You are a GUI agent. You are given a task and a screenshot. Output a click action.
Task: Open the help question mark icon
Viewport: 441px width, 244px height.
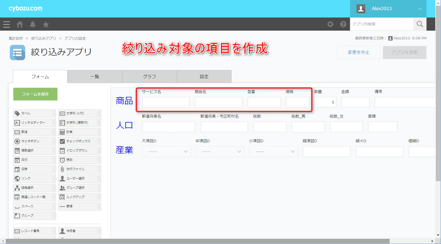[343, 24]
